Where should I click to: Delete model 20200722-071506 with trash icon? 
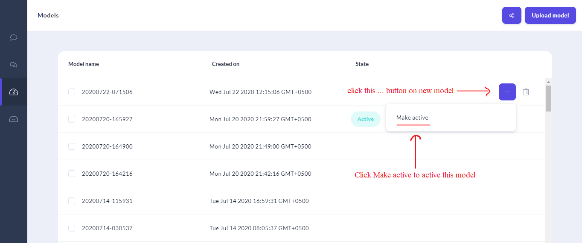pos(526,92)
